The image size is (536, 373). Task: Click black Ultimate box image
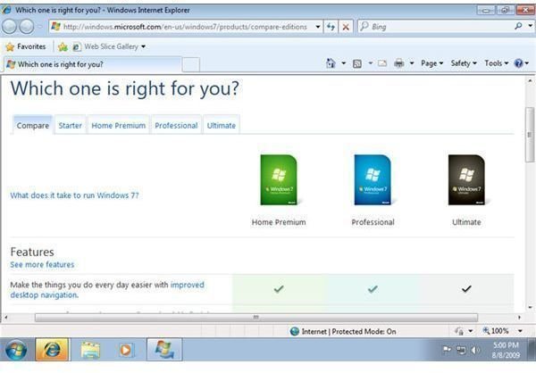(x=466, y=180)
